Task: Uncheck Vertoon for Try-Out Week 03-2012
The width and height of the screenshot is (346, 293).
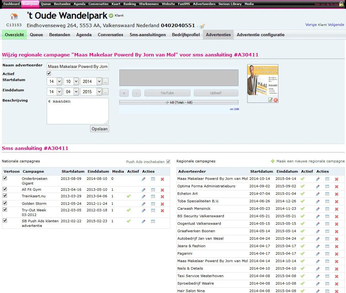Action: pyautogui.click(x=5, y=210)
